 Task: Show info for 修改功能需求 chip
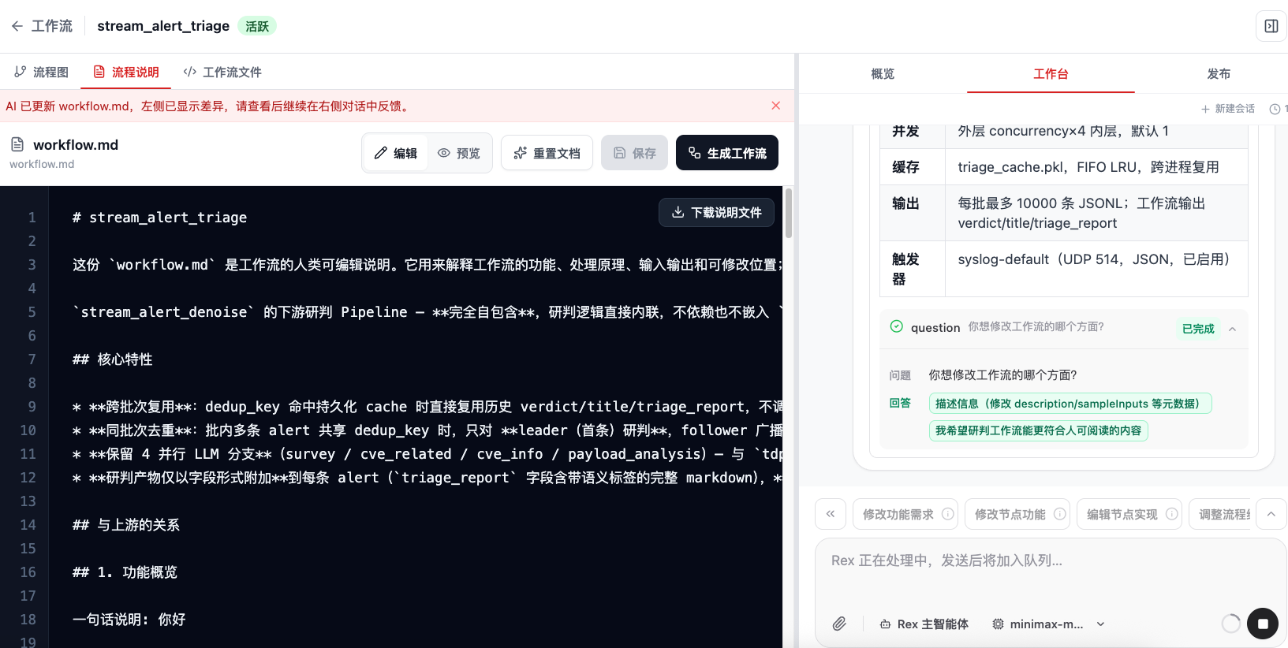pyautogui.click(x=948, y=514)
